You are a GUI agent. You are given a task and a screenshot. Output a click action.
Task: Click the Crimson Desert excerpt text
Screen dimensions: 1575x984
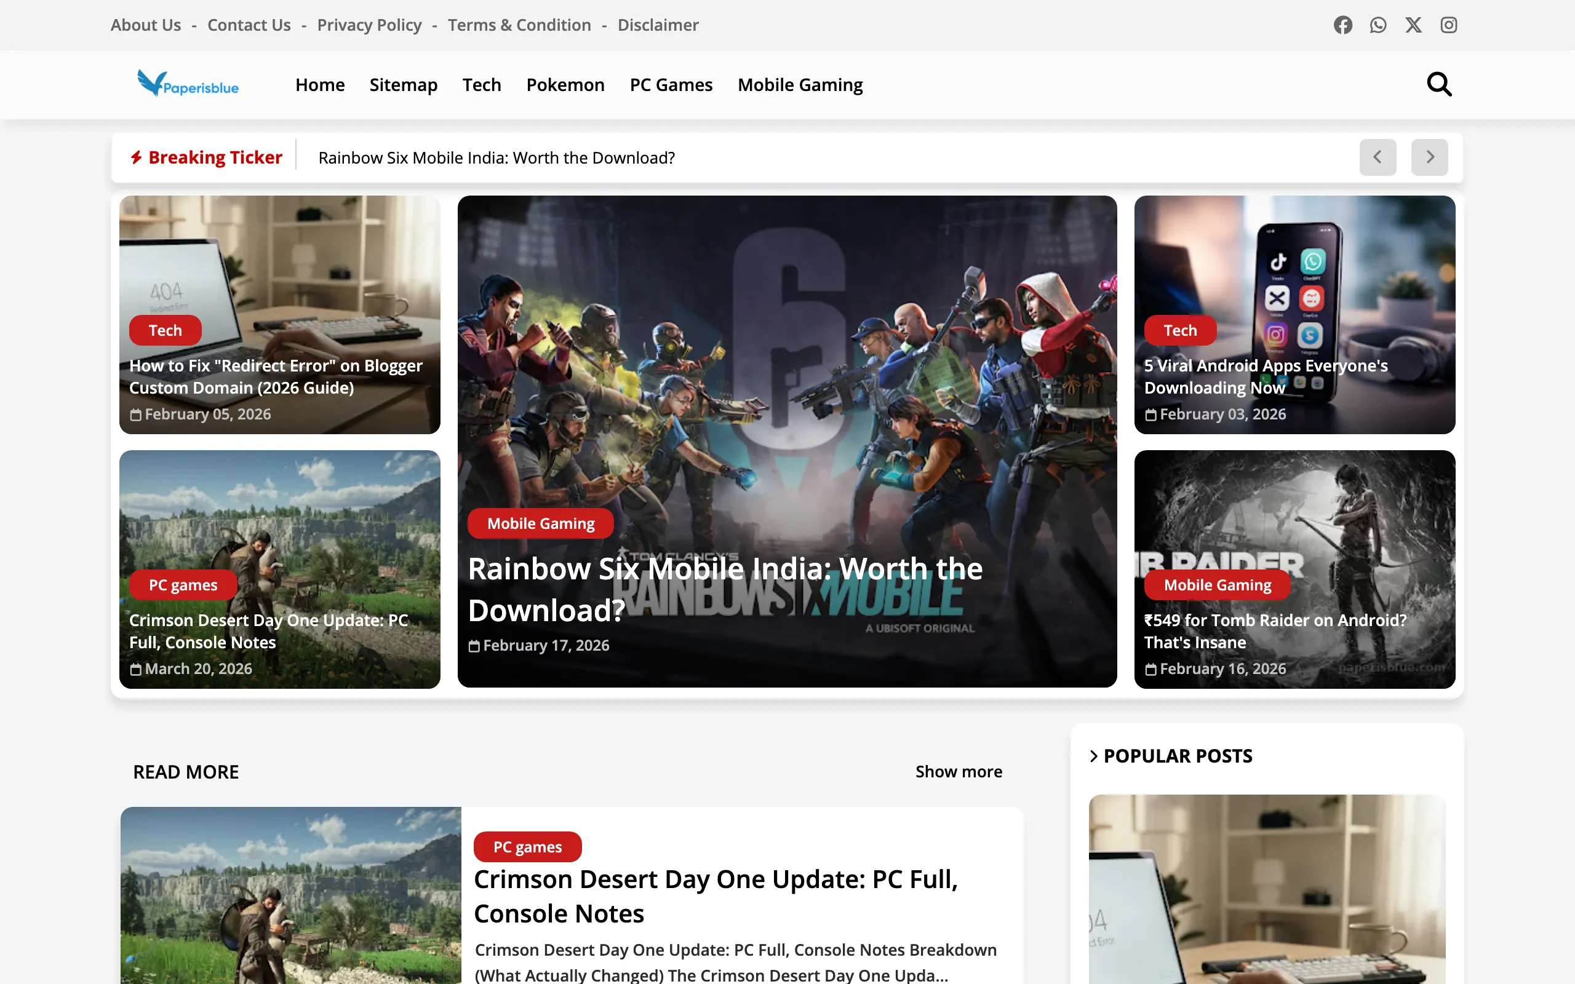point(735,962)
